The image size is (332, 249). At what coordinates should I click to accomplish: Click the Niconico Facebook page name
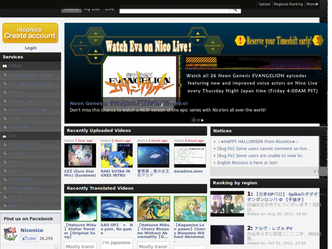coord(32,230)
